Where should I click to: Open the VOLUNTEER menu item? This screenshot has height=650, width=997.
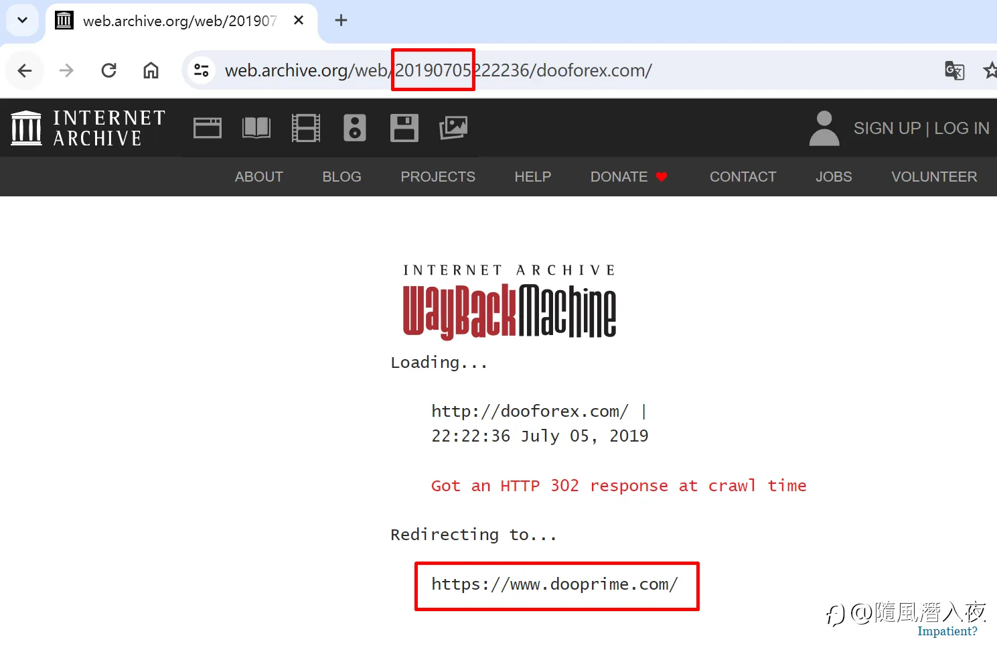click(934, 177)
